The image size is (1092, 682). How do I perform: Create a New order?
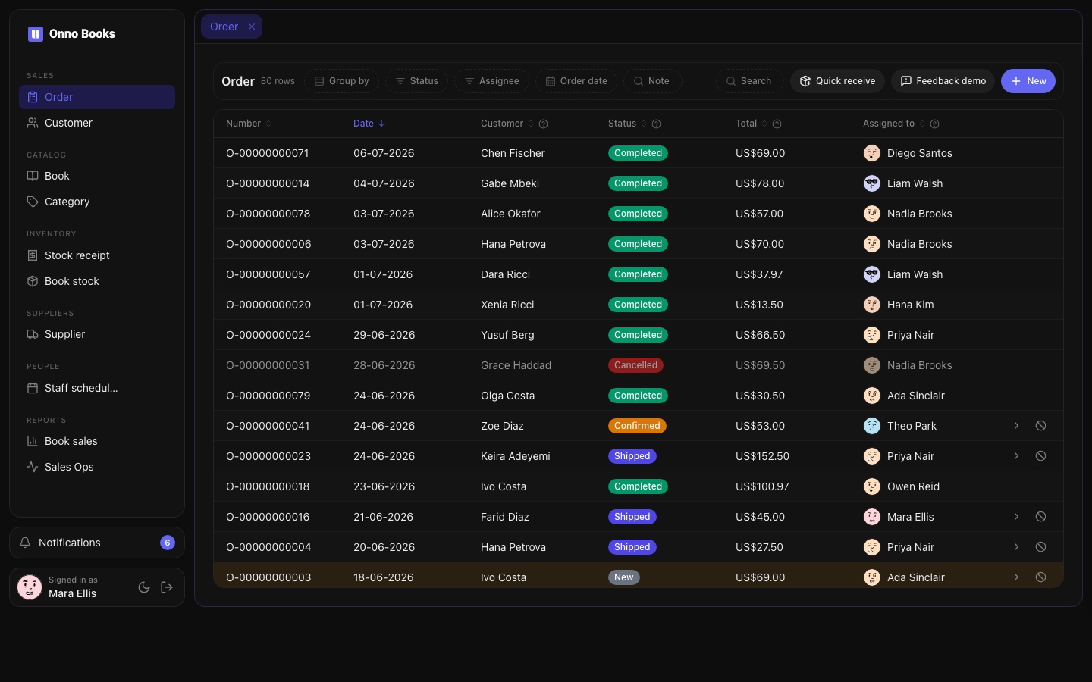[1028, 81]
